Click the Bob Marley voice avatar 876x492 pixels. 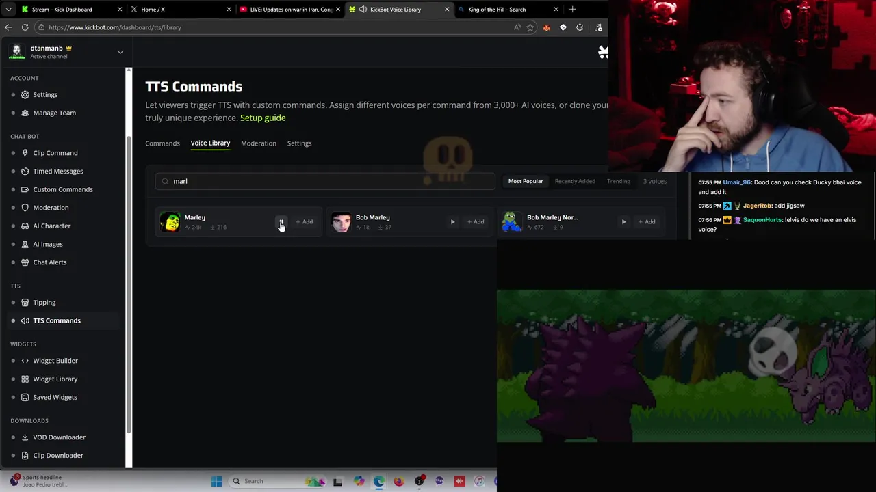[x=342, y=222]
